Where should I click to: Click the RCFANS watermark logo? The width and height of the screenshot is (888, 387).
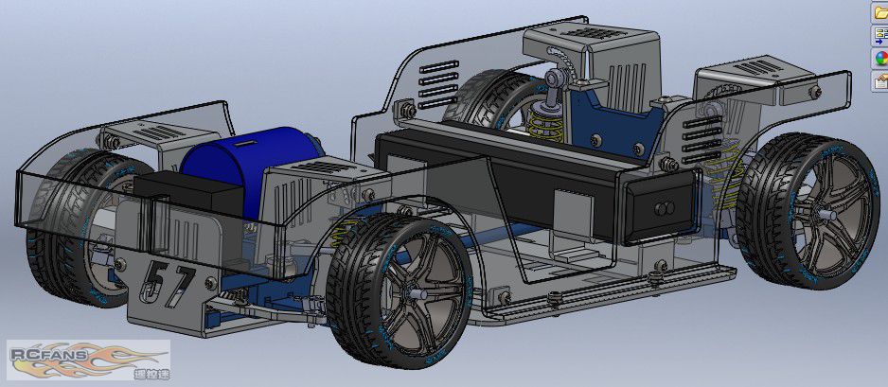click(88, 360)
